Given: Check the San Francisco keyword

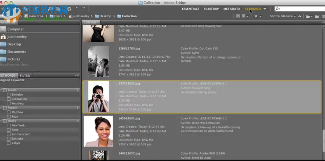Looking at the screenshot, I should coord(8,134).
